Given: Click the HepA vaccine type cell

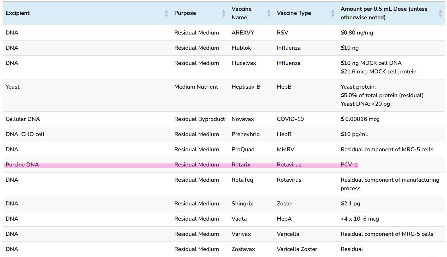Looking at the screenshot, I should coord(284,219).
